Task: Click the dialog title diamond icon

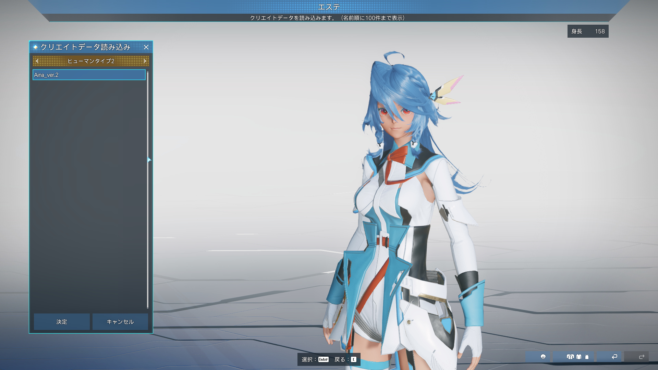Action: 35,47
